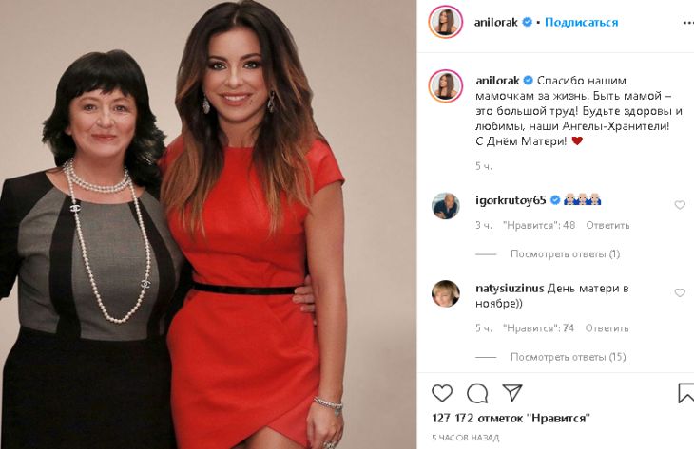Image resolution: width=694 pixels, height=449 pixels.
Task: Open natysiuzinus avatar
Action: [x=445, y=293]
